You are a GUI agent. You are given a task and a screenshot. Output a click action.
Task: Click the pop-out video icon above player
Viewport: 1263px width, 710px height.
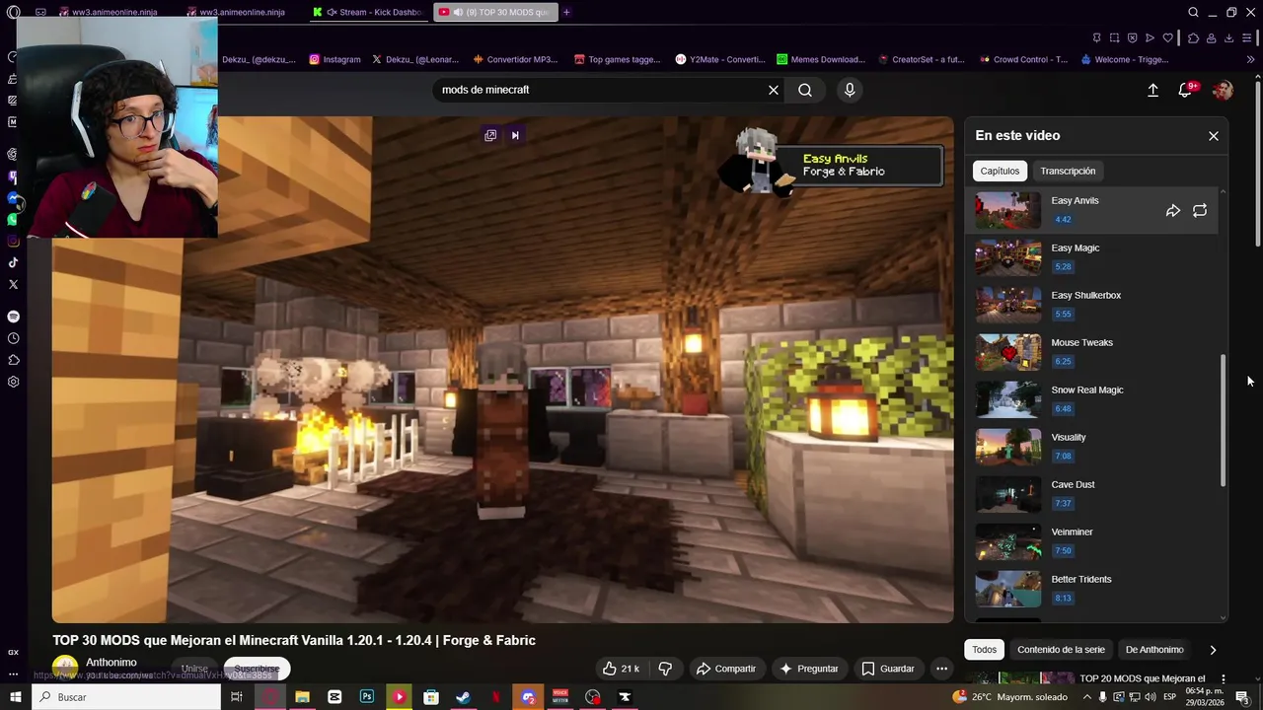pyautogui.click(x=490, y=135)
